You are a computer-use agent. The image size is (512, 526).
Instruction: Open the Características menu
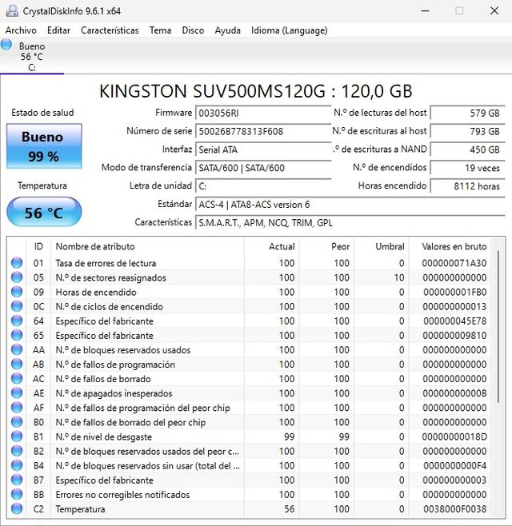pos(110,30)
